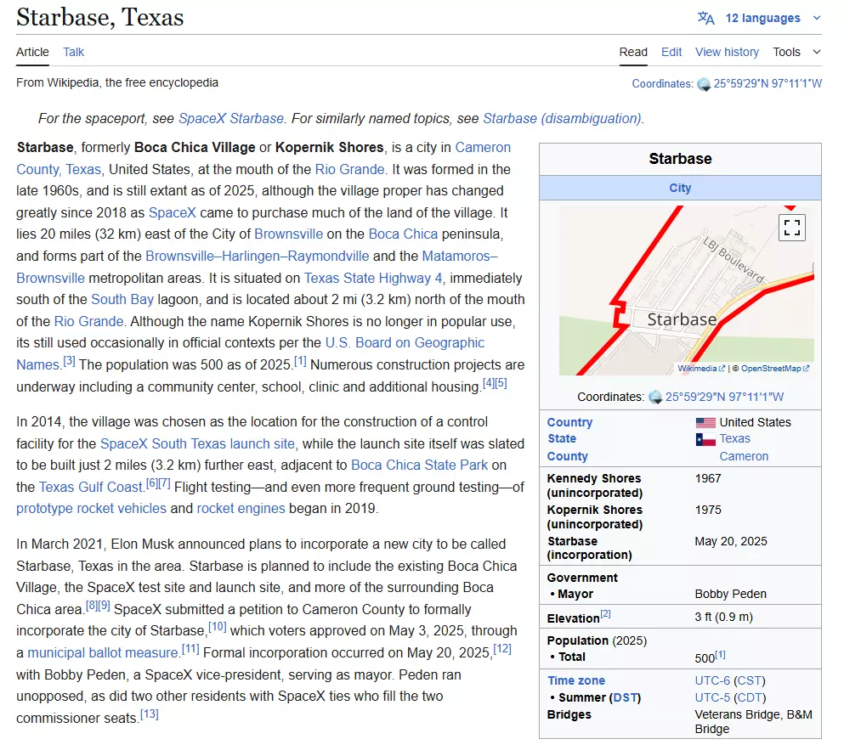Screen dimensions: 844x756
Task: Open citation [4] after additional housing
Action: click(x=488, y=383)
